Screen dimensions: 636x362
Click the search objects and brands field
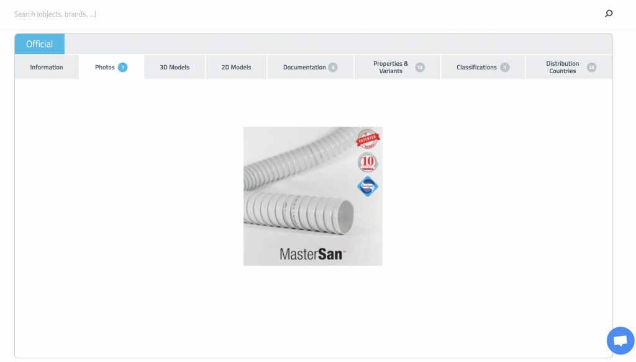tap(304, 14)
